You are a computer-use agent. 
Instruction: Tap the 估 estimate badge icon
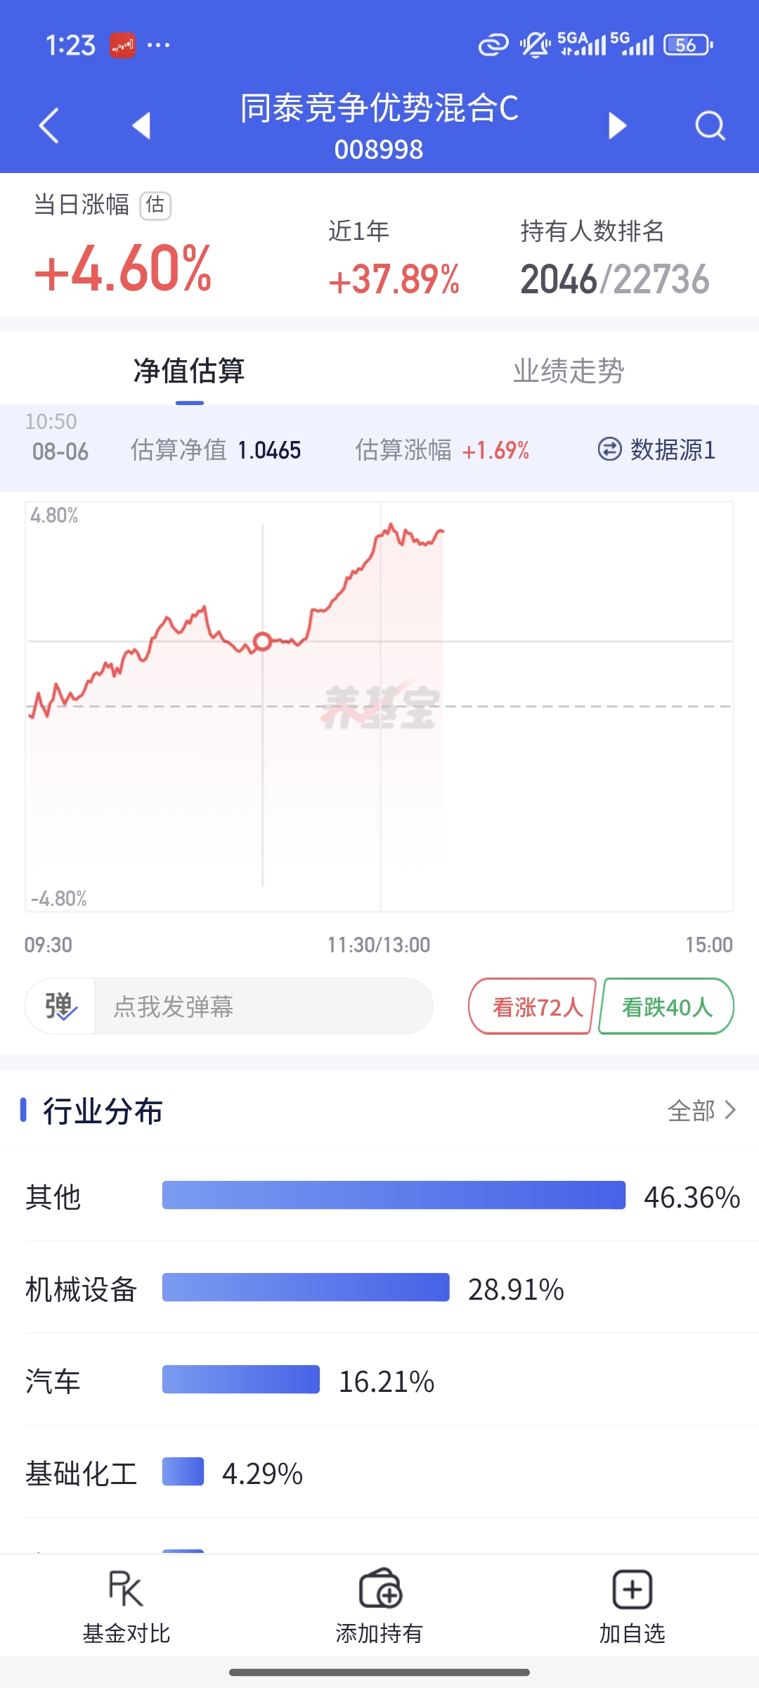tap(155, 205)
